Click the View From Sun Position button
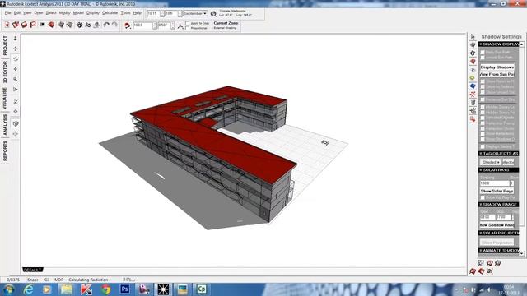Image resolution: width=527 pixels, height=296 pixels. (497, 74)
